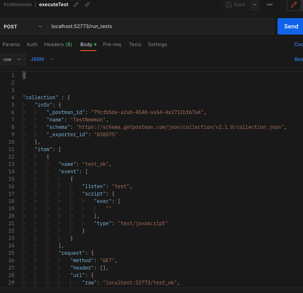This screenshot has width=303, height=293.
Task: Open the request Settings tab
Action: click(x=157, y=44)
